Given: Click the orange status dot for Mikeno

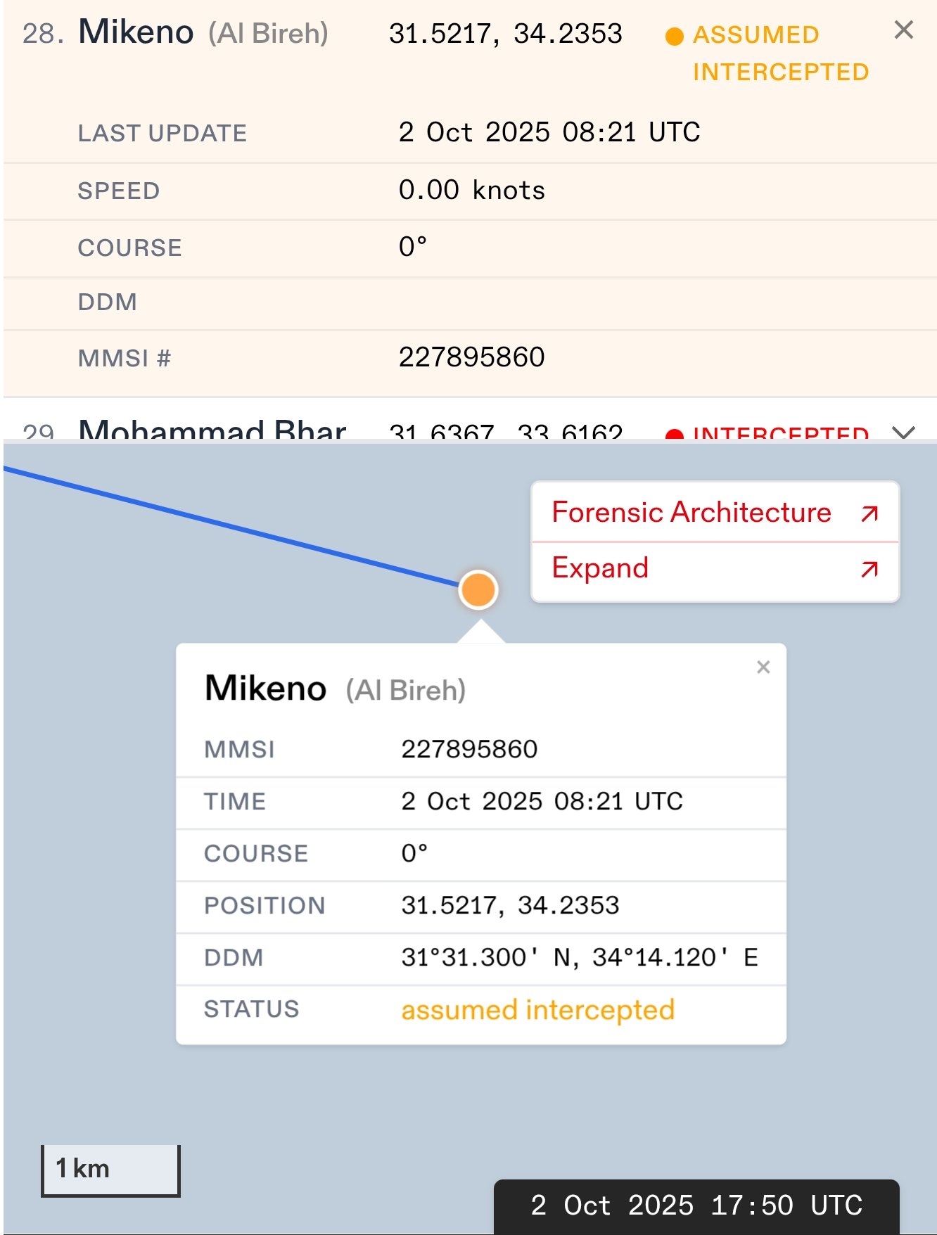Looking at the screenshot, I should [674, 37].
